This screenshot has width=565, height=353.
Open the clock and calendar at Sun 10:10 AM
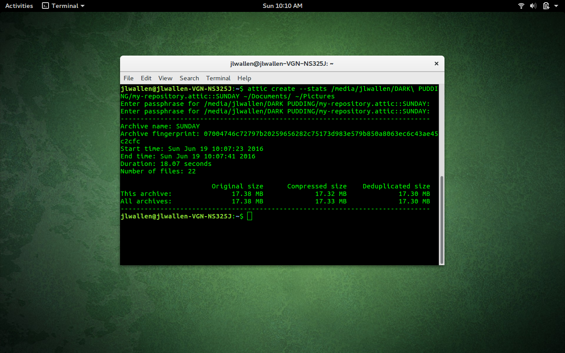(x=282, y=6)
